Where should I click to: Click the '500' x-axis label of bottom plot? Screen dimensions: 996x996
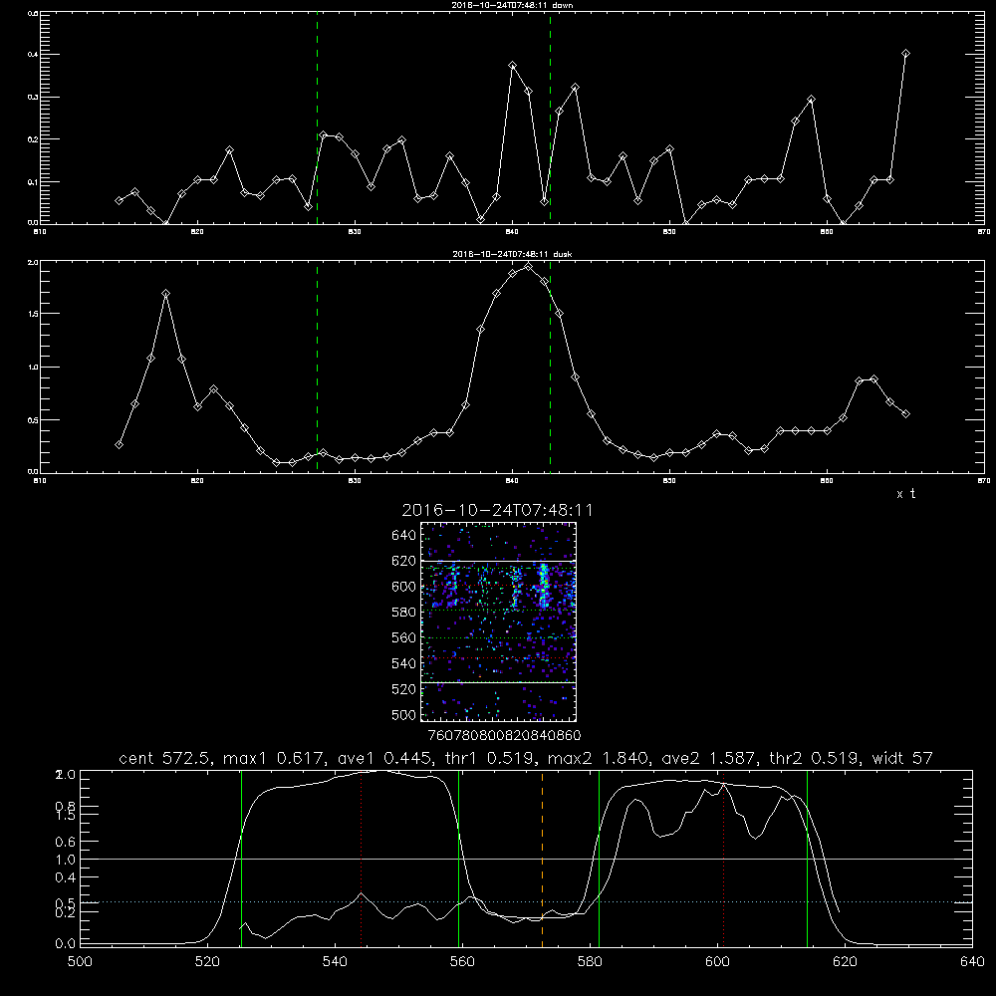80,962
